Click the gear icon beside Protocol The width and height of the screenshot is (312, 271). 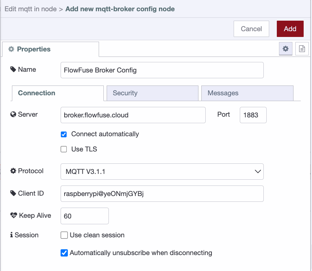point(13,171)
